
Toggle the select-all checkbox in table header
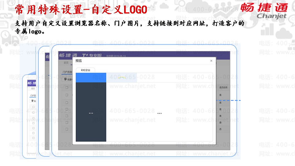pos(67,88)
